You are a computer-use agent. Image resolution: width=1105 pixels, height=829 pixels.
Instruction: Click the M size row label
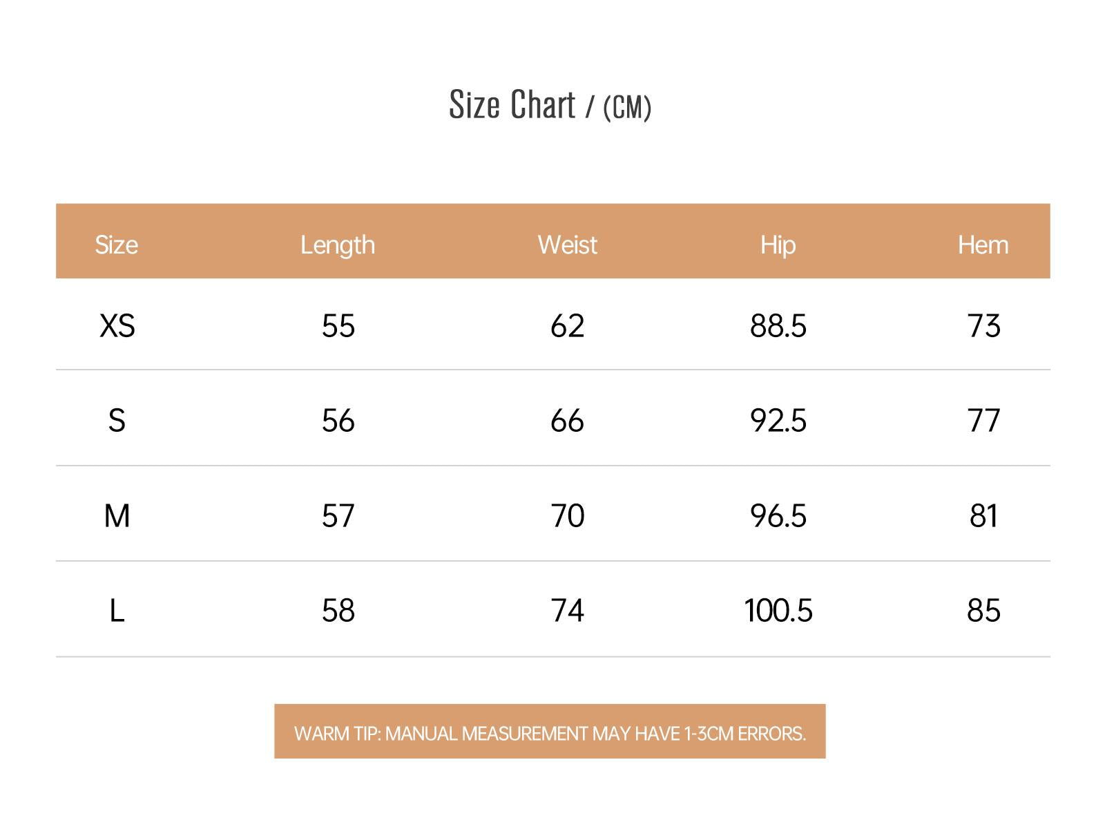click(x=117, y=515)
